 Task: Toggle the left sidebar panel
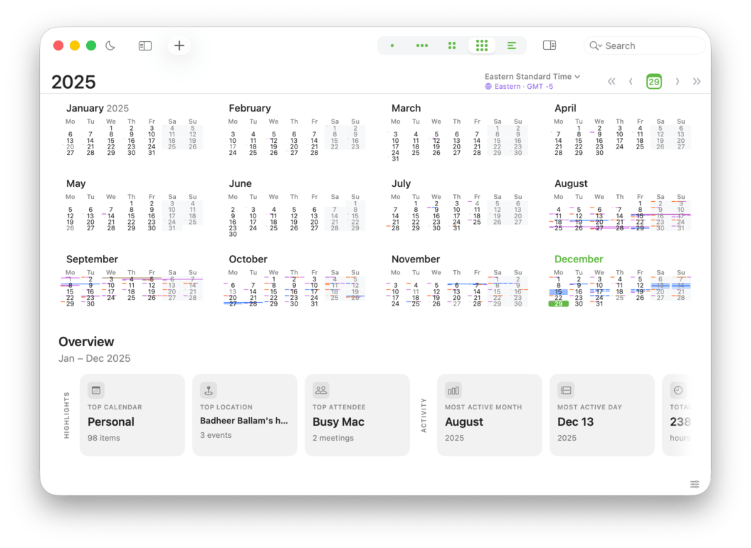[x=145, y=45]
